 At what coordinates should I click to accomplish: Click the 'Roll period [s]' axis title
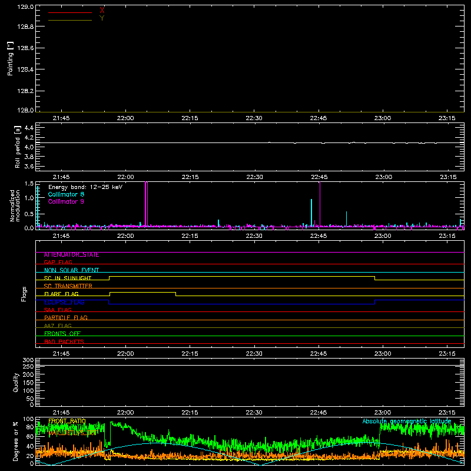click(18, 147)
